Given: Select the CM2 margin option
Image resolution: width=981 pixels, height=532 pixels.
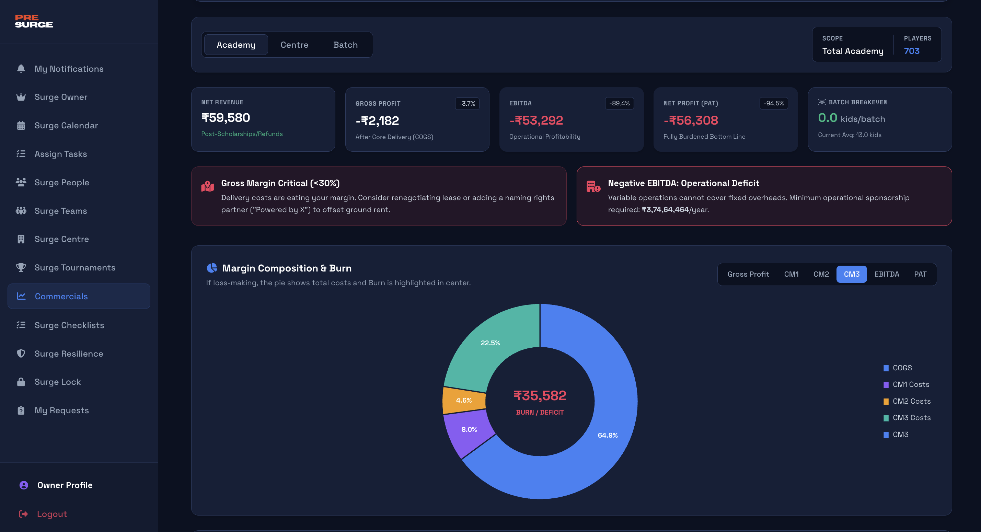Looking at the screenshot, I should click(821, 274).
